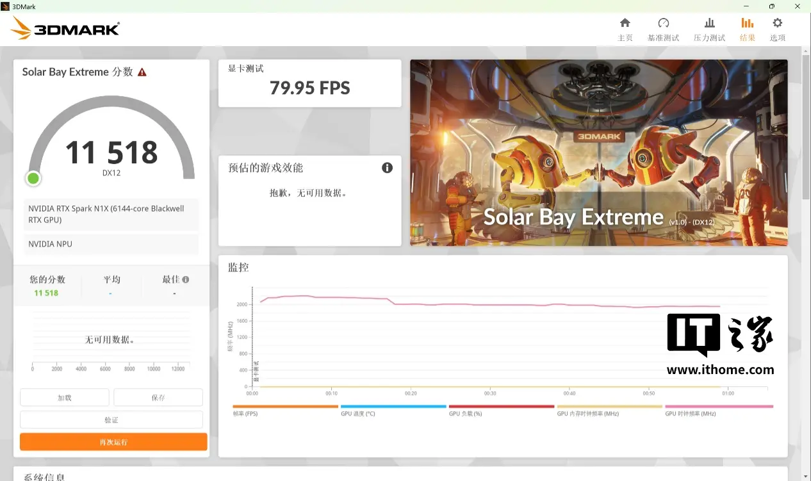This screenshot has height=481, width=811.
Task: Click the 加载 load button
Action: 65,398
